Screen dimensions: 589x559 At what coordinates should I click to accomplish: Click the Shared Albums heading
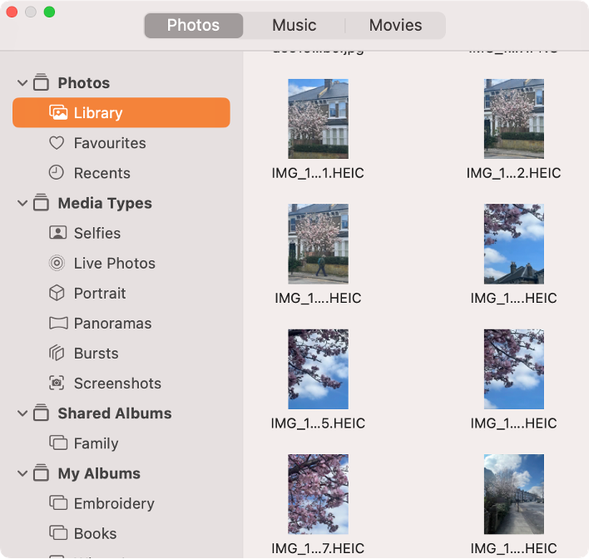(115, 413)
